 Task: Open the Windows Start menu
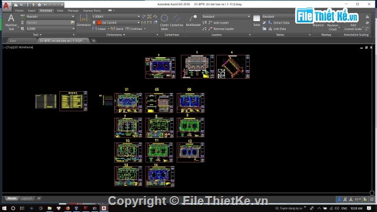[4, 208]
